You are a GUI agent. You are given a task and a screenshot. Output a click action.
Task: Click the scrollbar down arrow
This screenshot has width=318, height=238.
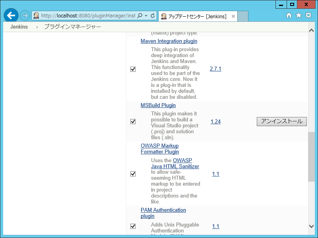[311, 226]
